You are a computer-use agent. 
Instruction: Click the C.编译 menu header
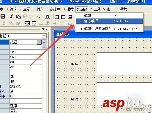click(82, 10)
